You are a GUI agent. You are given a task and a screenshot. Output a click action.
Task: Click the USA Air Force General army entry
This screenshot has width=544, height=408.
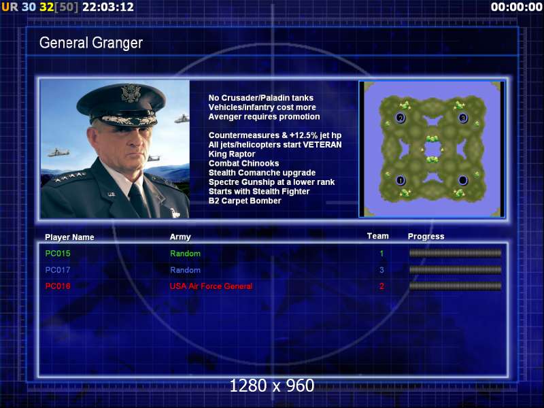pyautogui.click(x=211, y=286)
